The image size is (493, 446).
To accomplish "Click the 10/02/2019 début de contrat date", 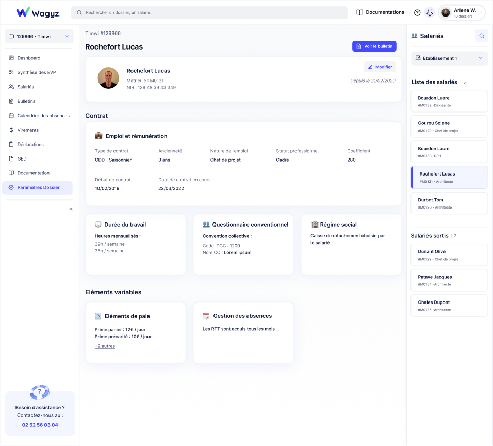I will pyautogui.click(x=107, y=188).
